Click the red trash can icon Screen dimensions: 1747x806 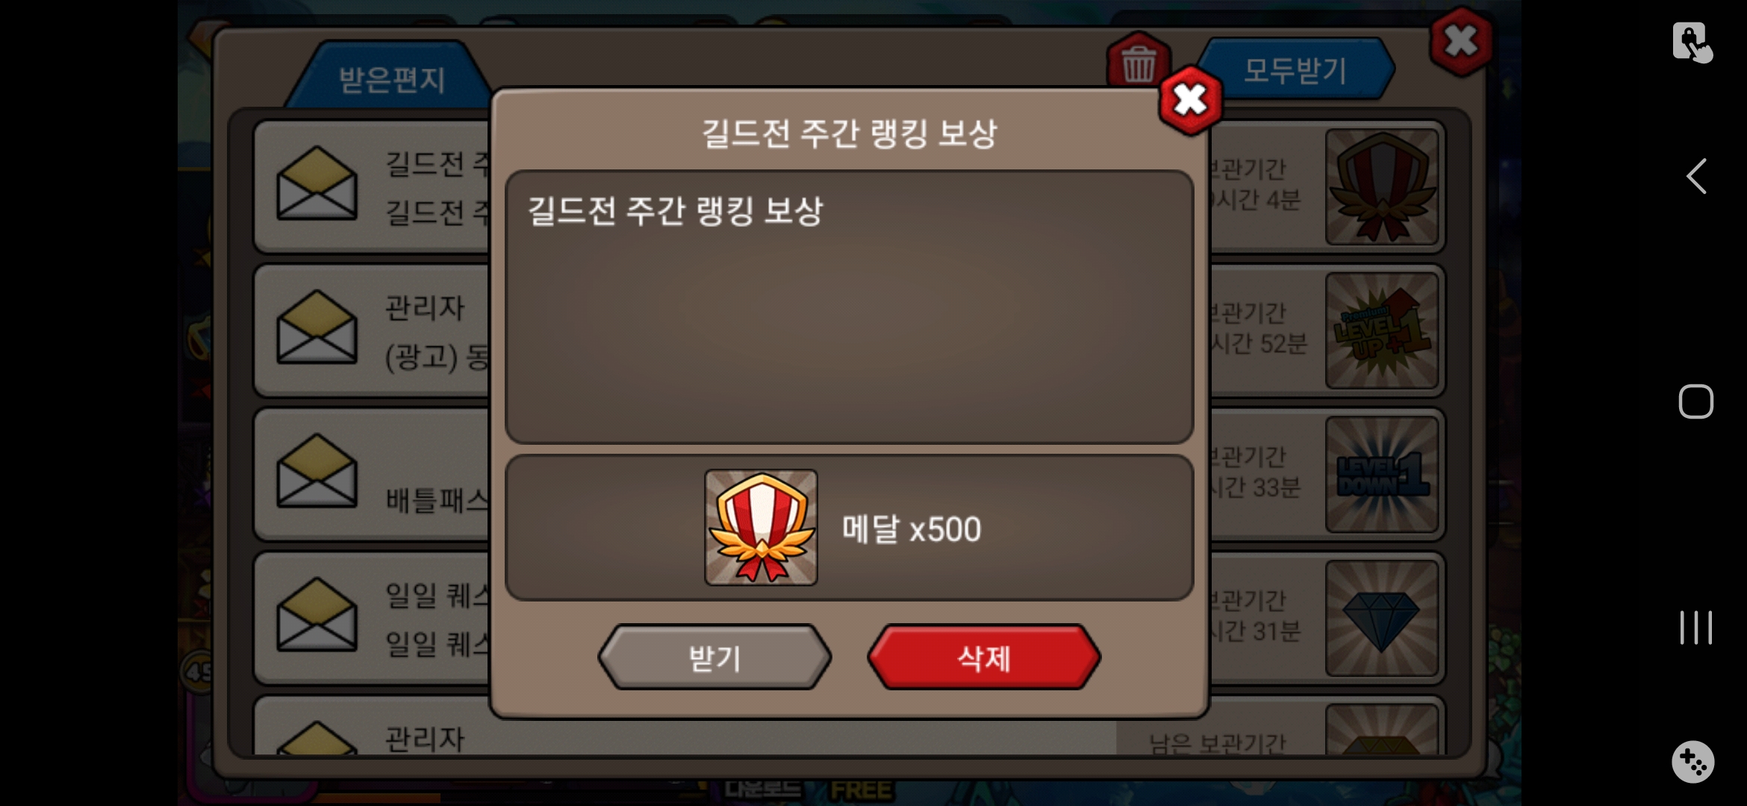1139,62
